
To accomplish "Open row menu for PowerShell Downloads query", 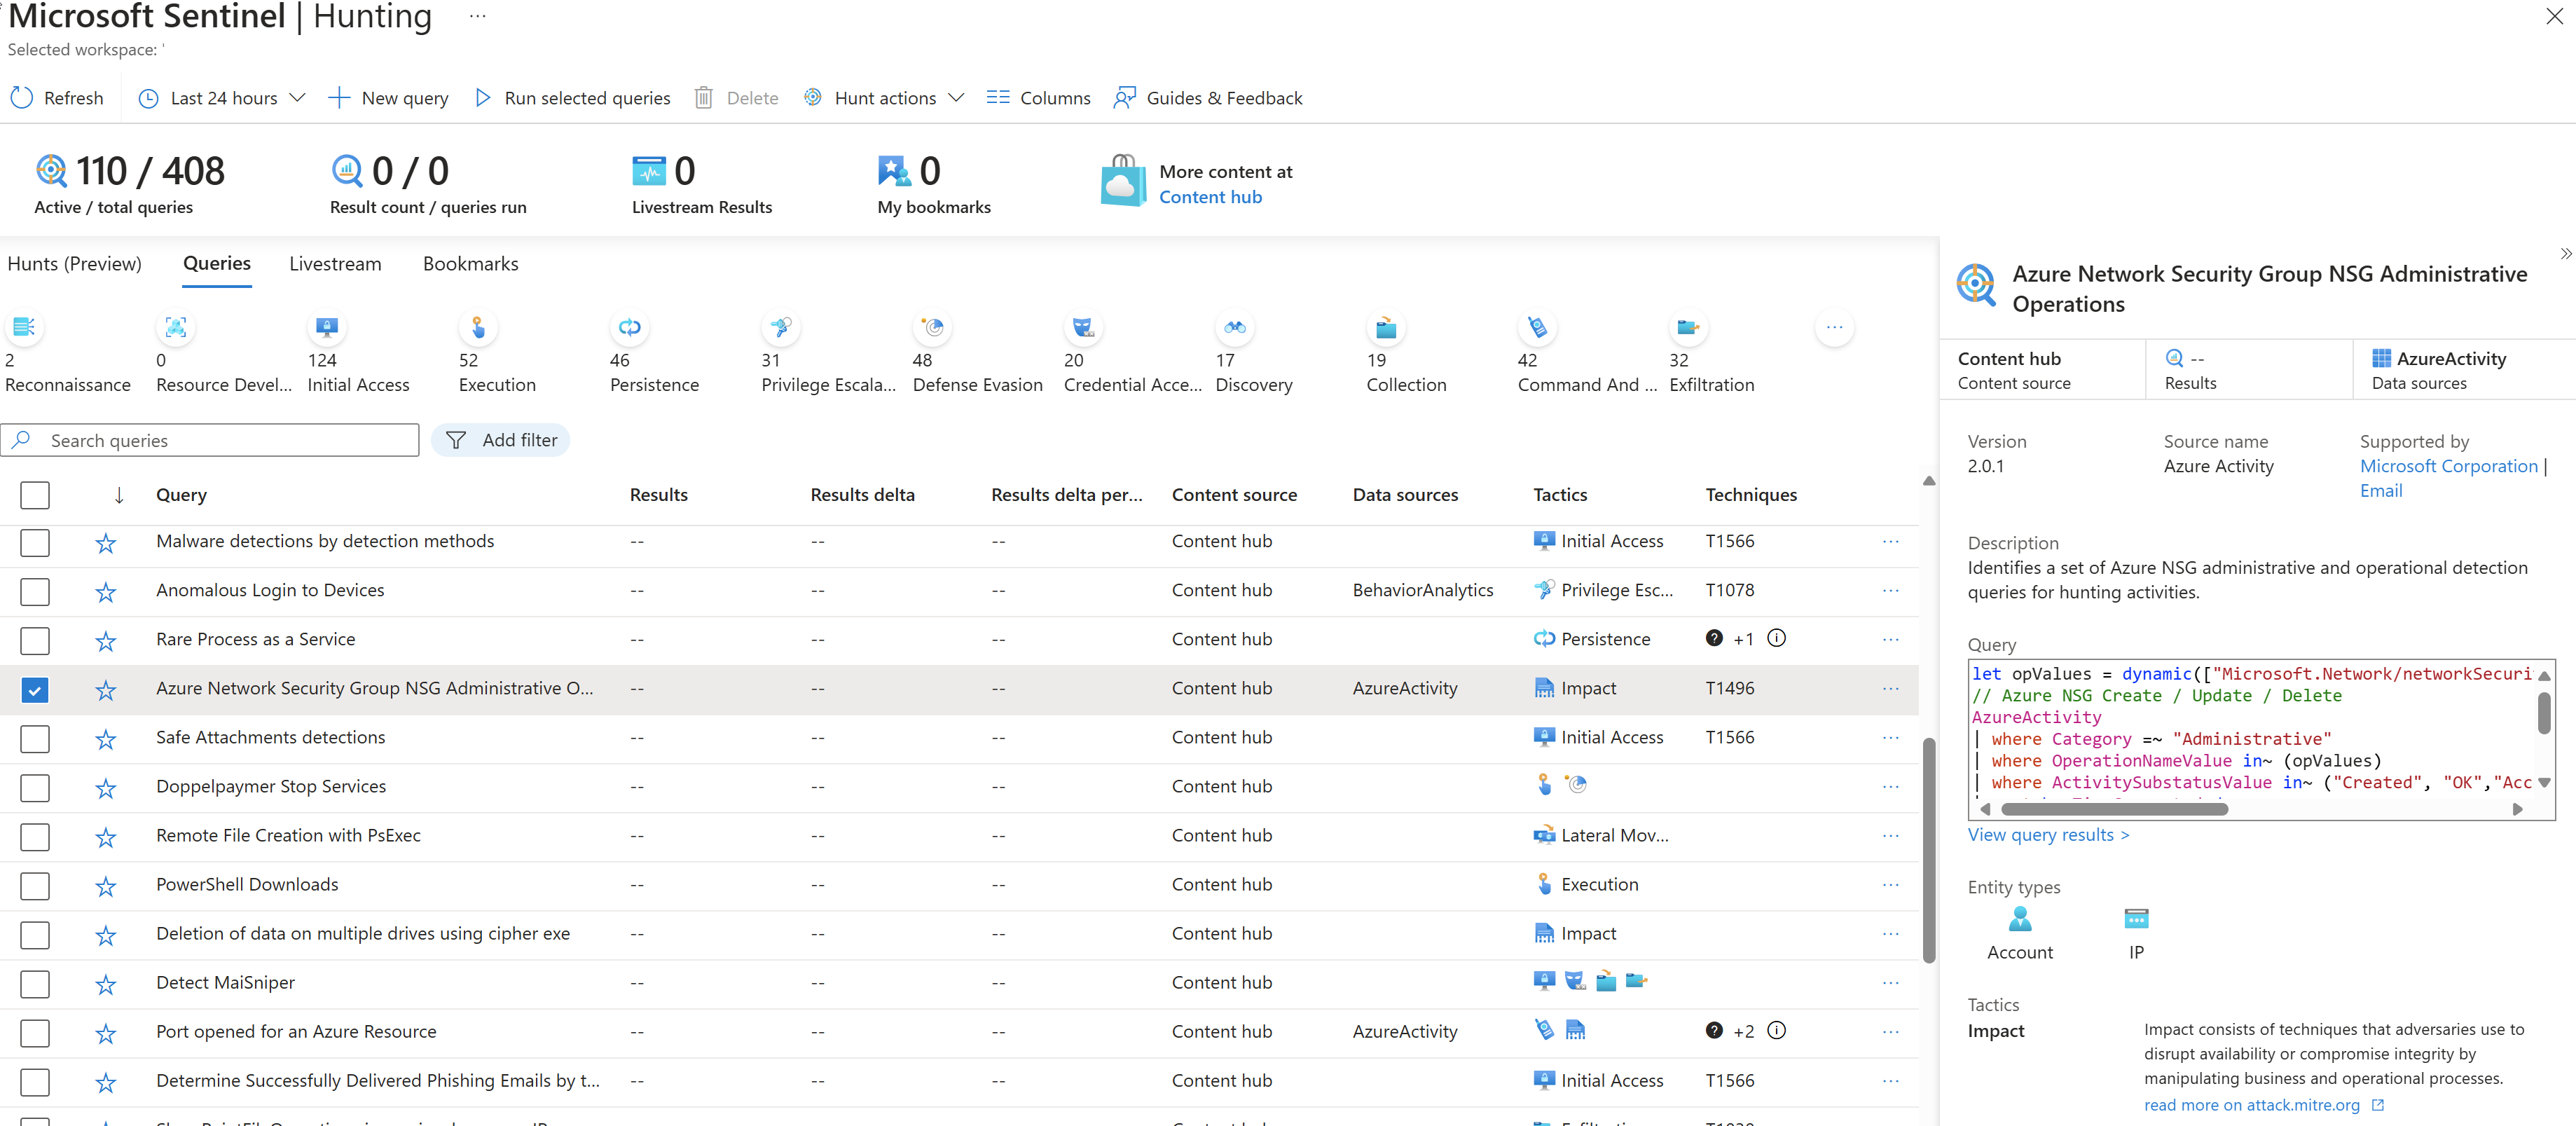I will coord(1890,884).
